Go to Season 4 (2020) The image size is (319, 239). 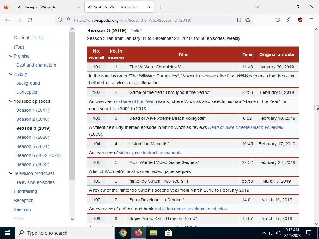(x=33, y=137)
